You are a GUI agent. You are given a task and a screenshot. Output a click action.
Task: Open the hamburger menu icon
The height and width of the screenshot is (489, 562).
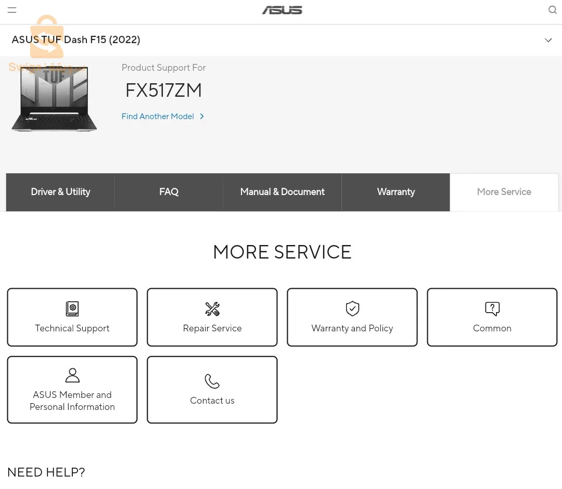(12, 10)
